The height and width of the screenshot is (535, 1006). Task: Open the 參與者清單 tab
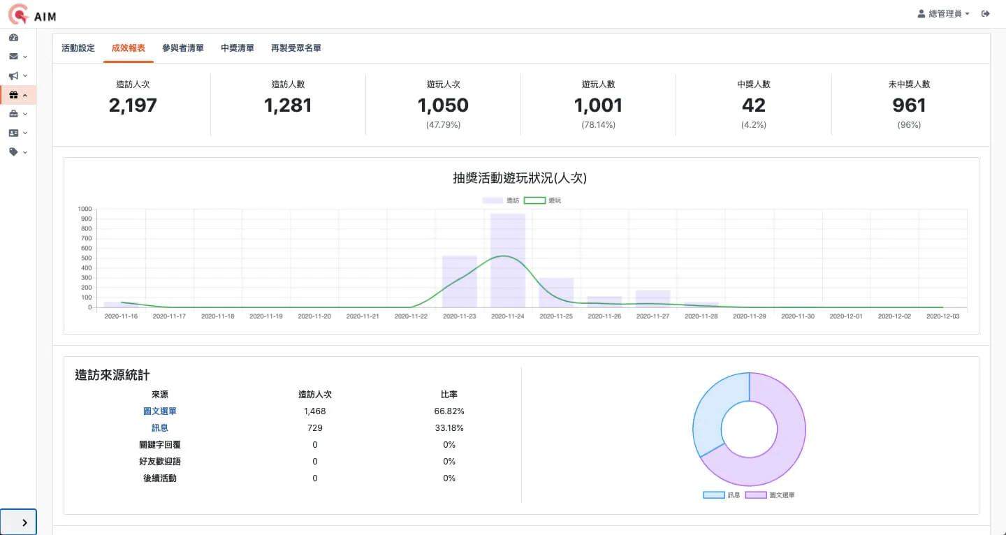183,48
